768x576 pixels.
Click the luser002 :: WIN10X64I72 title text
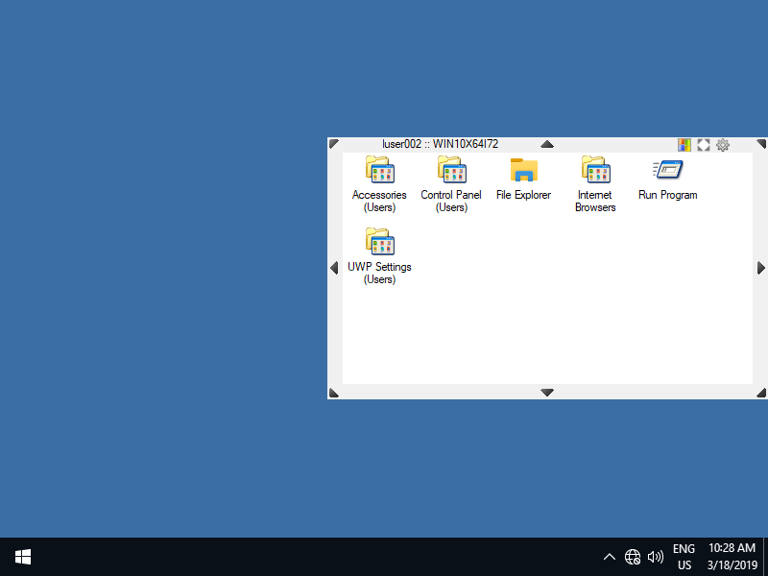click(440, 144)
